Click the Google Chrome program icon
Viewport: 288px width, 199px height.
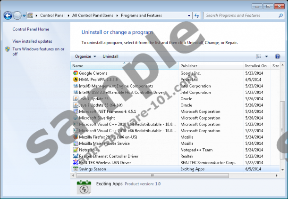76,73
